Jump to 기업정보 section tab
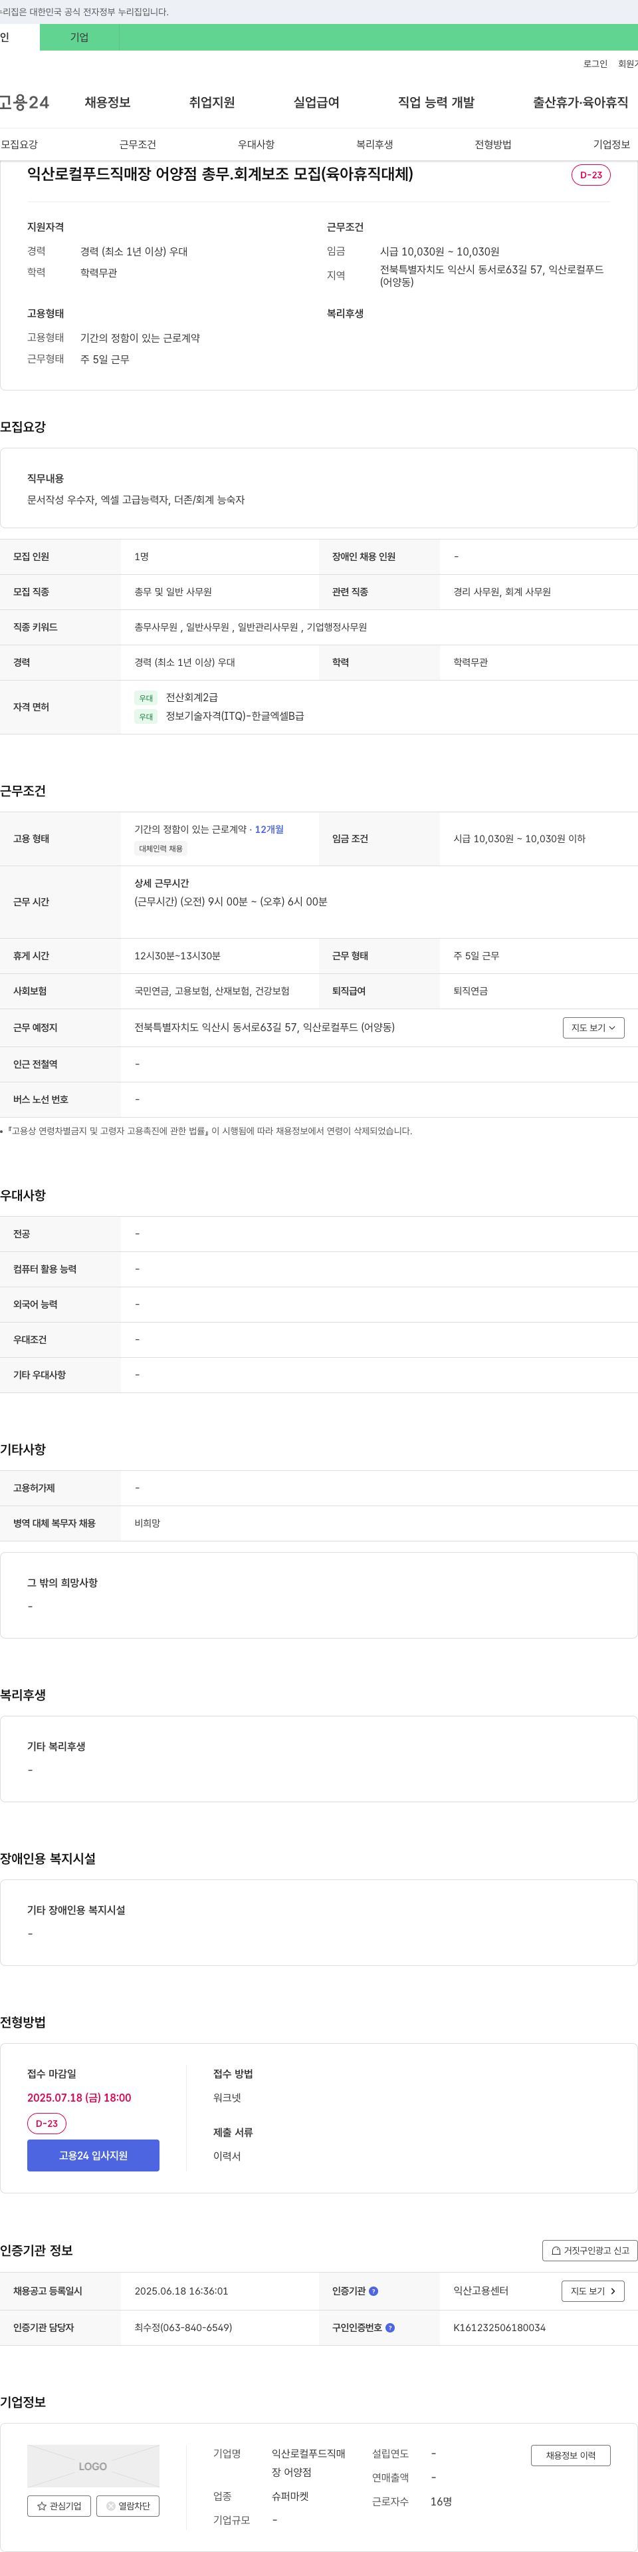The image size is (638, 2552). pos(611,144)
